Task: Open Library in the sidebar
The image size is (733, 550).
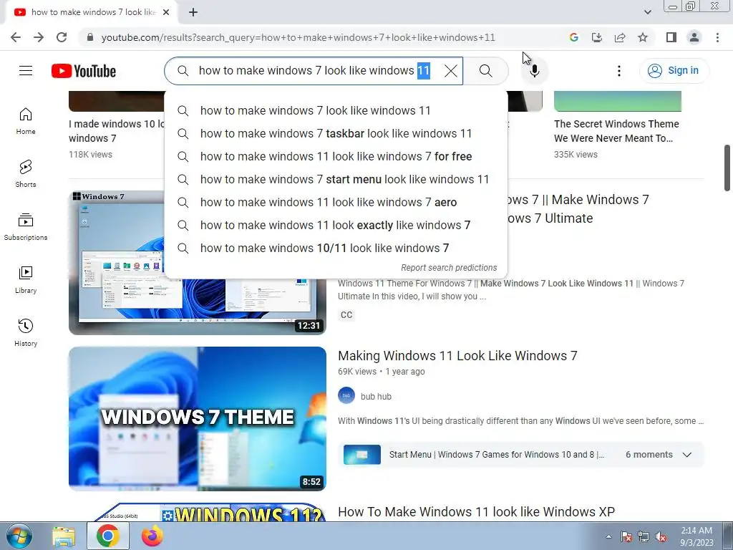Action: pos(26,280)
